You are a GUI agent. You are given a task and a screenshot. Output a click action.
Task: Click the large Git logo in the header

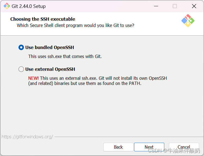(188, 21)
